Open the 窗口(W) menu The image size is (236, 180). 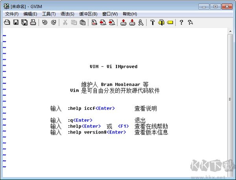pyautogui.click(x=110, y=14)
